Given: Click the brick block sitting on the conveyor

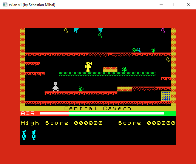Looking at the screenshot, I should coord(110,70).
